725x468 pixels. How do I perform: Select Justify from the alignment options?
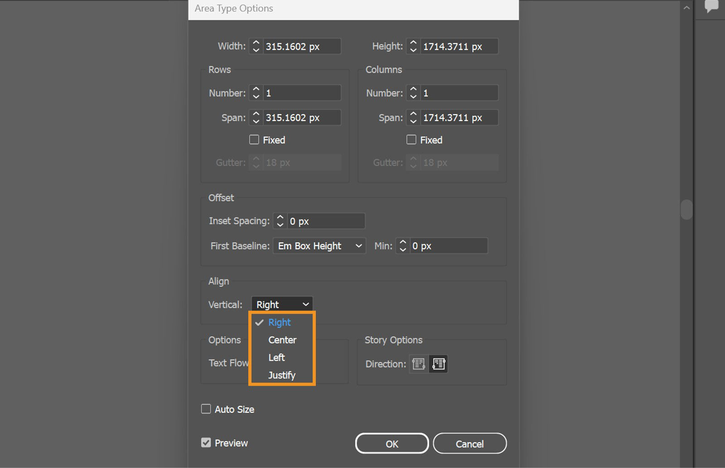pyautogui.click(x=282, y=375)
